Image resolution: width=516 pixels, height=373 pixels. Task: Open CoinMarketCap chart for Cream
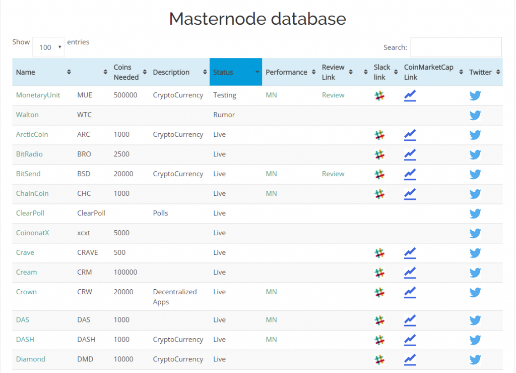(x=410, y=273)
